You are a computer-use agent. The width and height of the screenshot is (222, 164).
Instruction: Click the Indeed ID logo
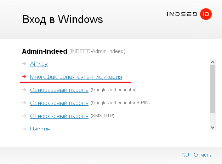tap(189, 14)
